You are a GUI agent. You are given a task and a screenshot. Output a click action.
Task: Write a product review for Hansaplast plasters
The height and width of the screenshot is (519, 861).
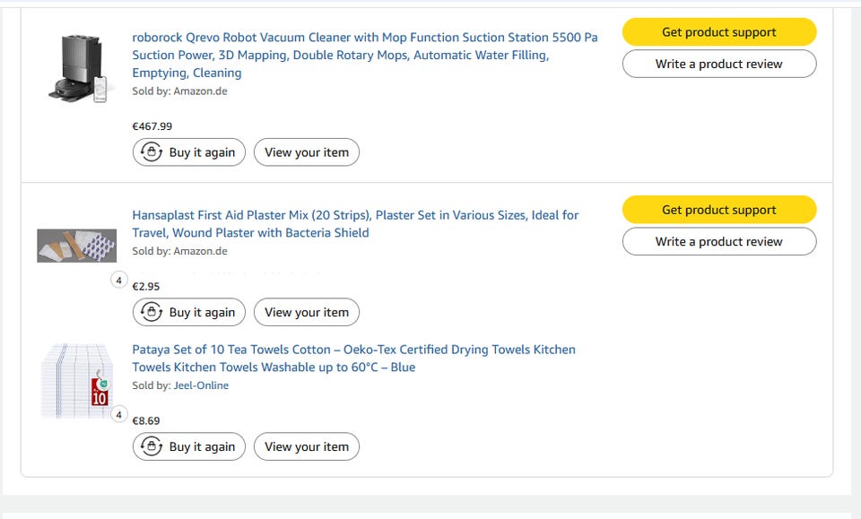point(719,241)
